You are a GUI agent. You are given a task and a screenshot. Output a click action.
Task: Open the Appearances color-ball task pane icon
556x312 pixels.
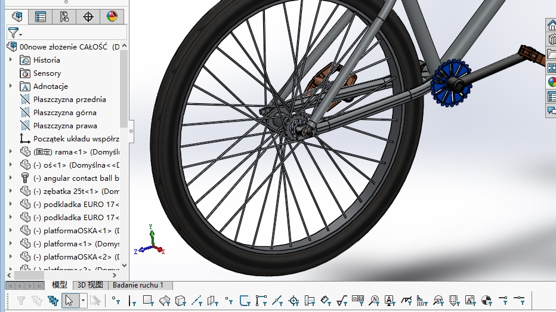pyautogui.click(x=551, y=82)
